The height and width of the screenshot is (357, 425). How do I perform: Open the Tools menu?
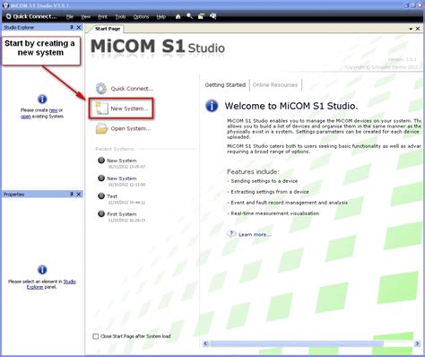120,17
